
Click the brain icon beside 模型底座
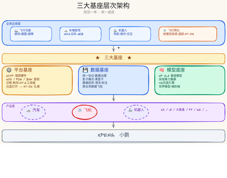point(162,70)
